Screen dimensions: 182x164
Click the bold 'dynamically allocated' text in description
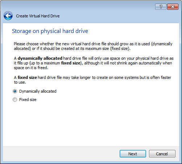point(40,58)
